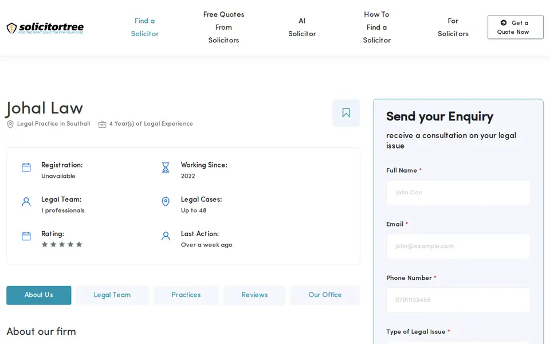550x344 pixels.
Task: Click the arrow icon in Get a Quote Now
Action: pos(504,23)
